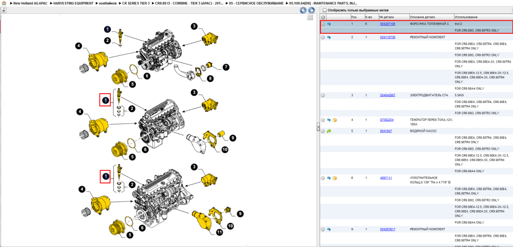
Task: Select callout 8 in the engine diagram
Action: point(209,78)
